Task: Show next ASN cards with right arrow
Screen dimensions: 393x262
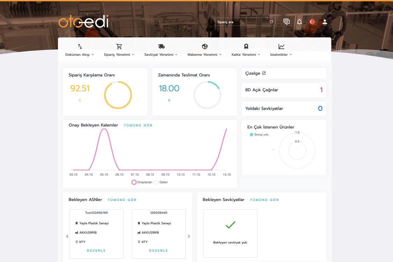Action: 189,236
